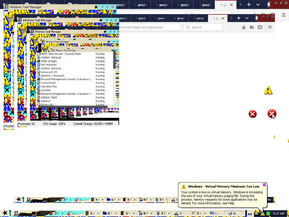The height and width of the screenshot is (217, 289).
Task: Open the front Firefox window's hamburger menu
Action: (270, 27)
